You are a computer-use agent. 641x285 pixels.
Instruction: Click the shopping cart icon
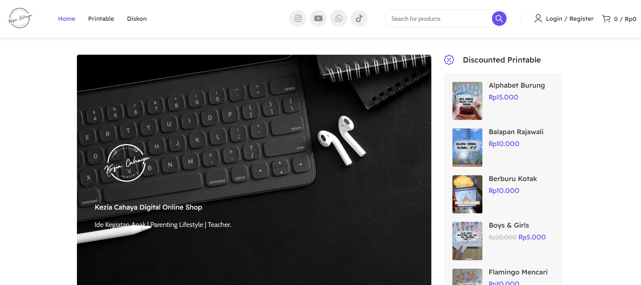[x=606, y=18]
